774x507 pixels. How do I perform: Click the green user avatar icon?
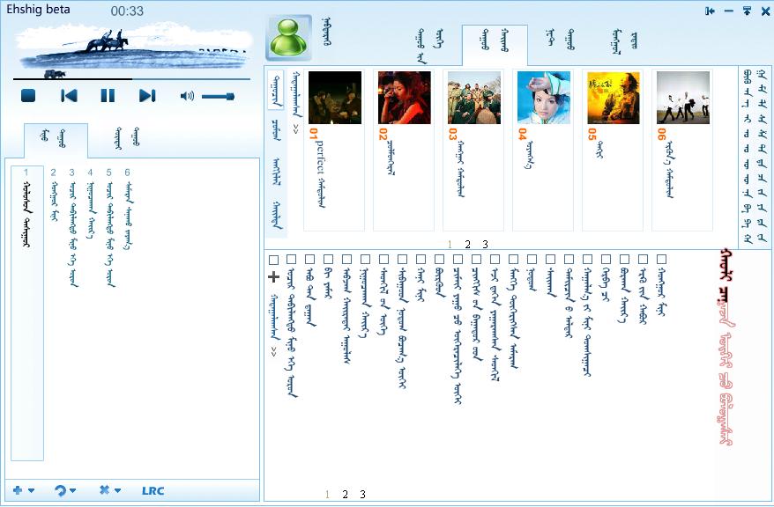click(289, 38)
